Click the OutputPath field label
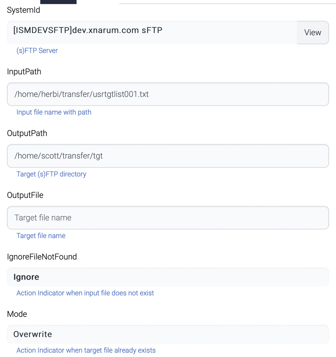The height and width of the screenshot is (357, 336). tap(27, 133)
